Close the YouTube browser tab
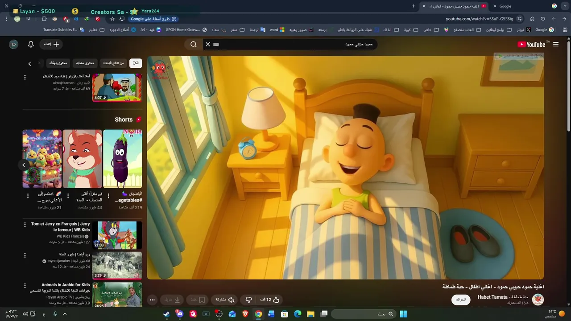 (424, 6)
